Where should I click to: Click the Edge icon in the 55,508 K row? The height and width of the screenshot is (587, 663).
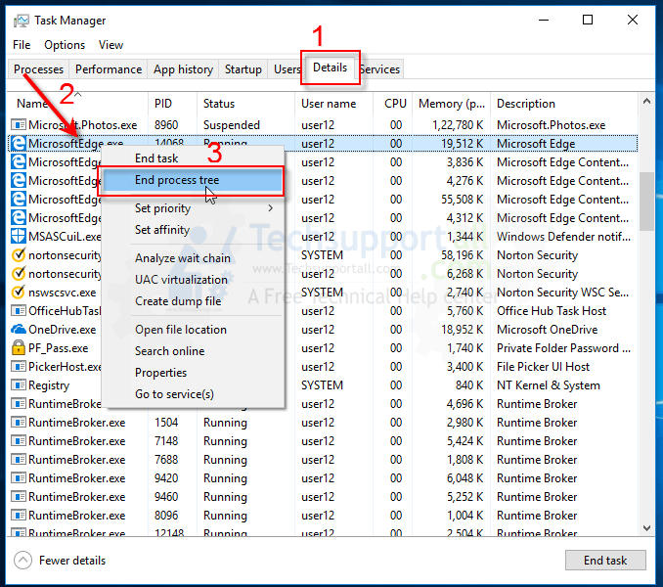coord(19,200)
